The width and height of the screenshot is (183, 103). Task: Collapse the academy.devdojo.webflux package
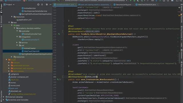pos(15,28)
